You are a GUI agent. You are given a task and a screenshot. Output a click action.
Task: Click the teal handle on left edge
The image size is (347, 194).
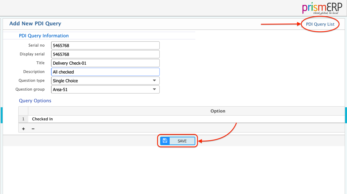1,115
